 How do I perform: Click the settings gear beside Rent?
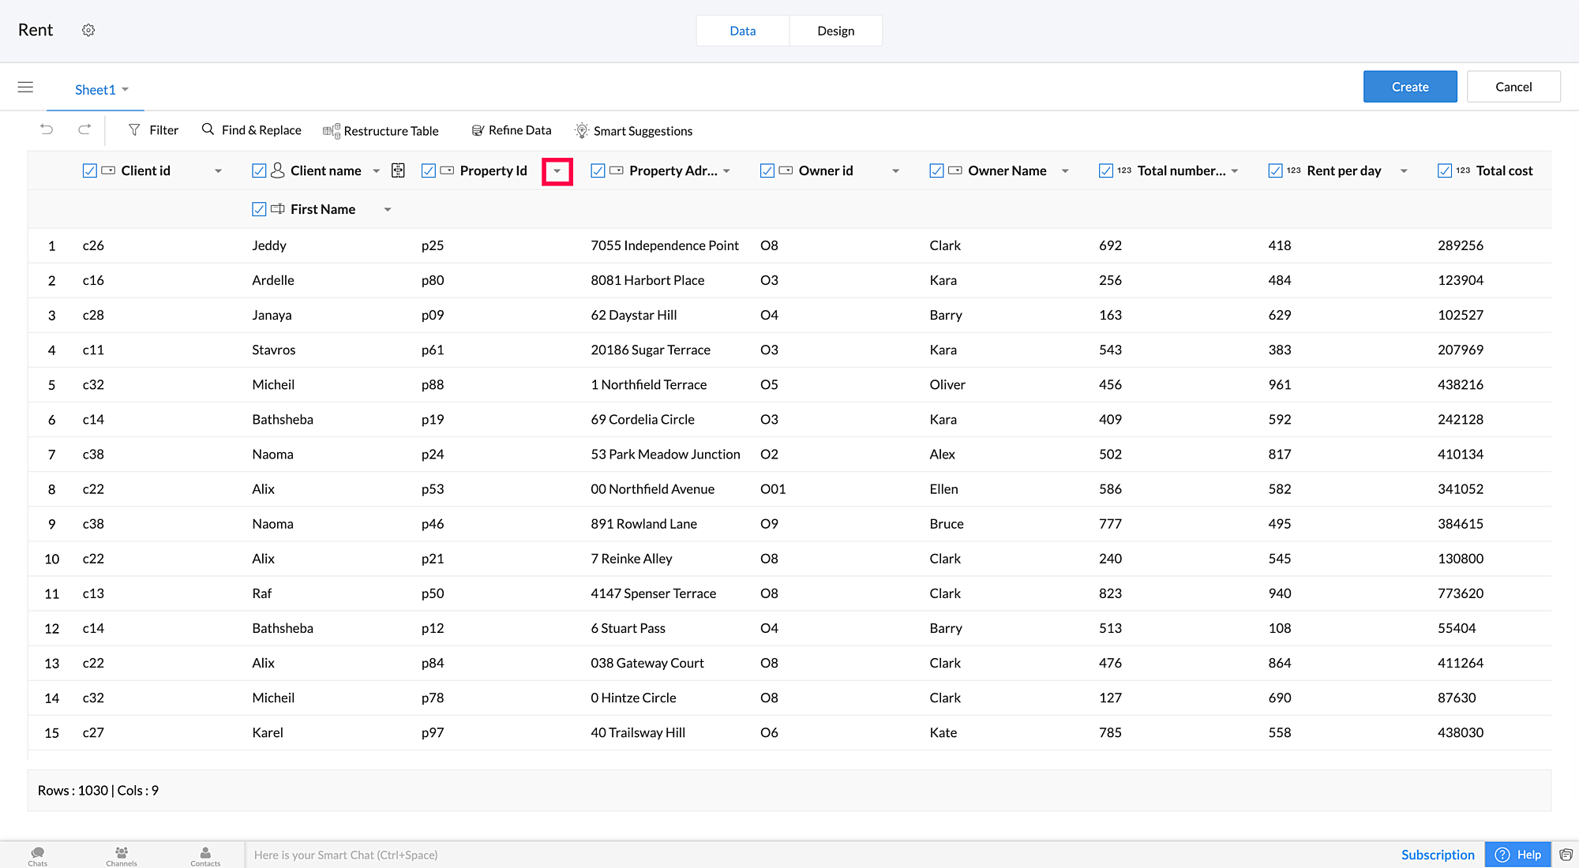click(88, 30)
